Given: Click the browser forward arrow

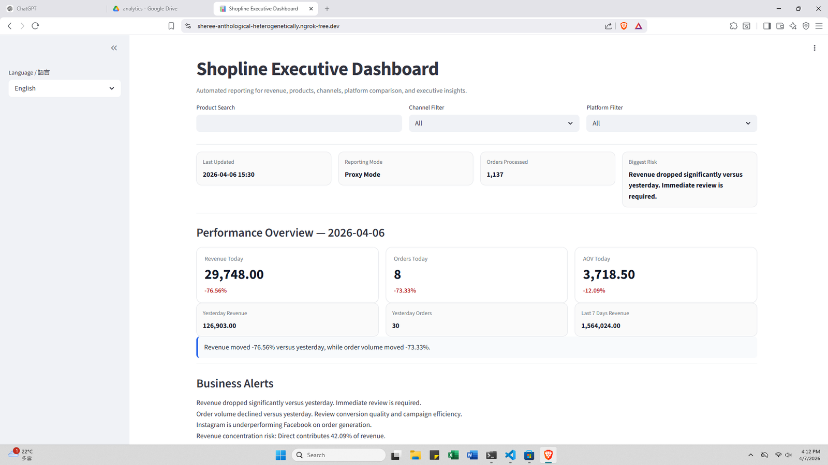Looking at the screenshot, I should (x=22, y=26).
